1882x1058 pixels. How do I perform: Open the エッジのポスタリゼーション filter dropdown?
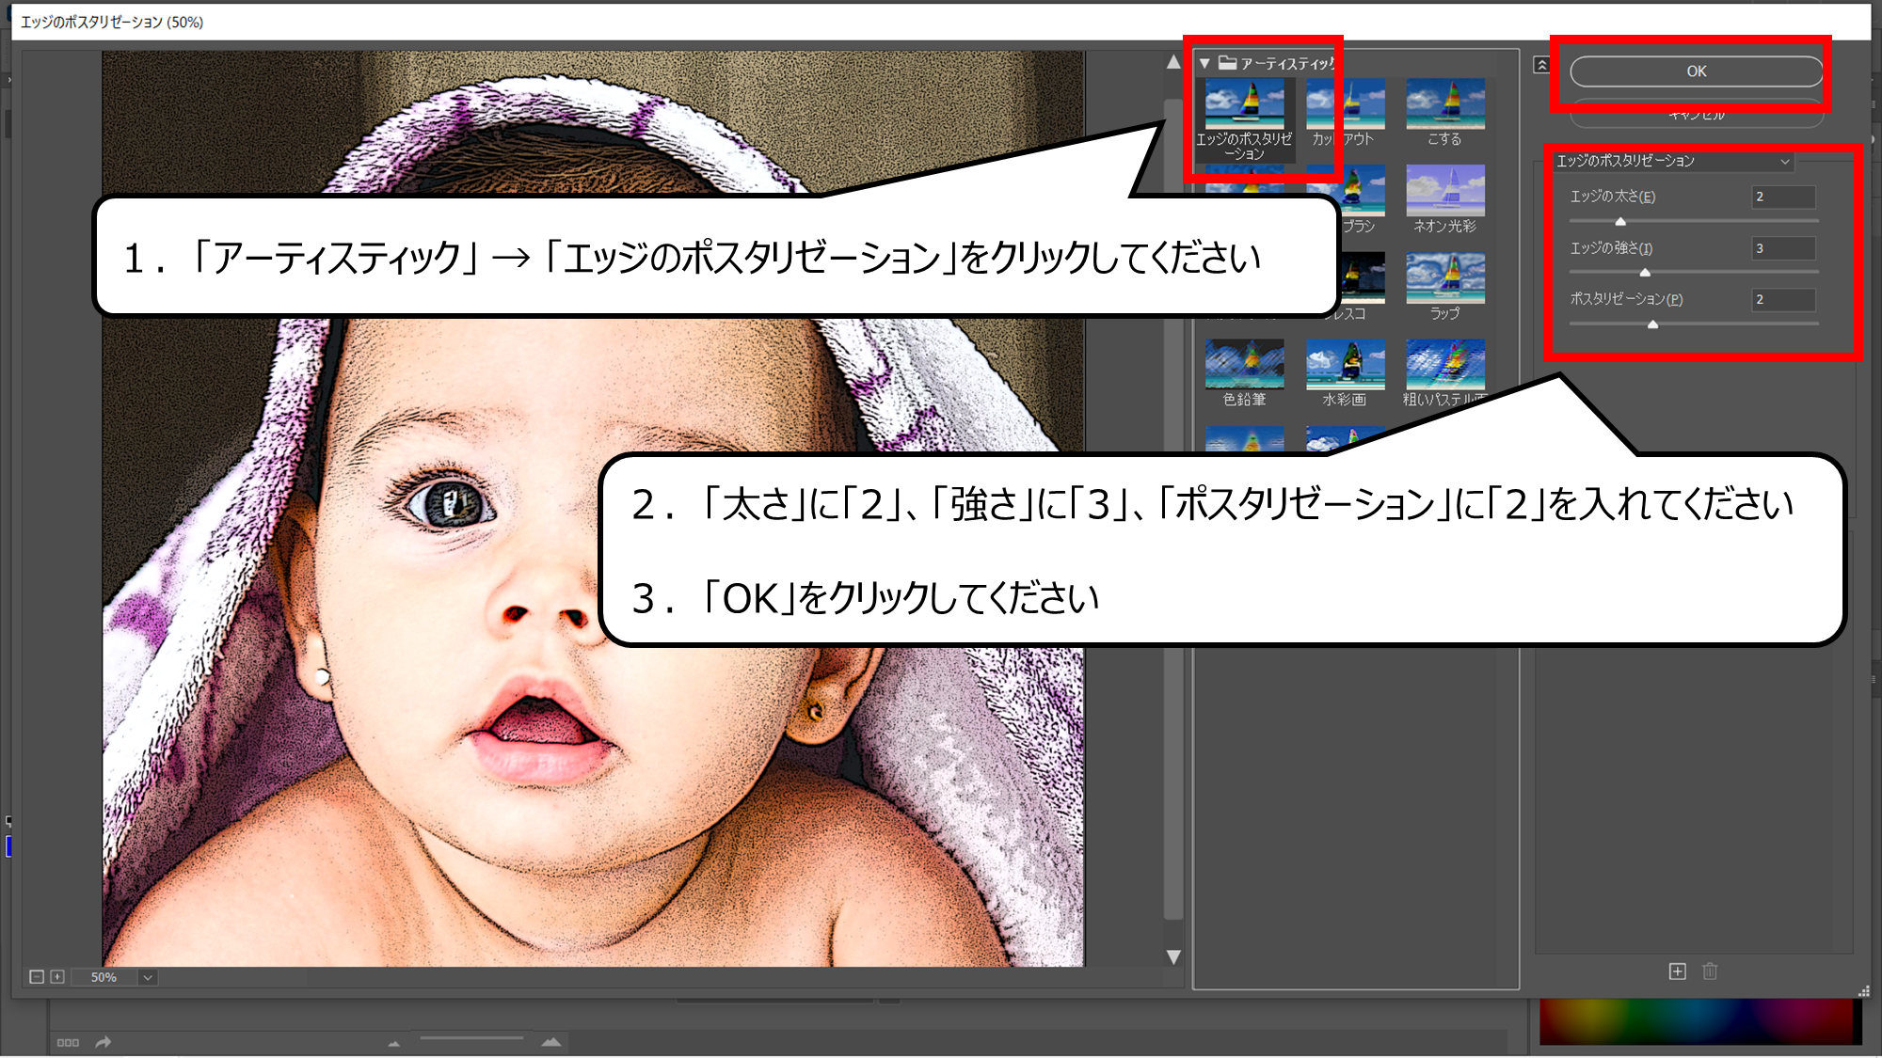(1673, 161)
